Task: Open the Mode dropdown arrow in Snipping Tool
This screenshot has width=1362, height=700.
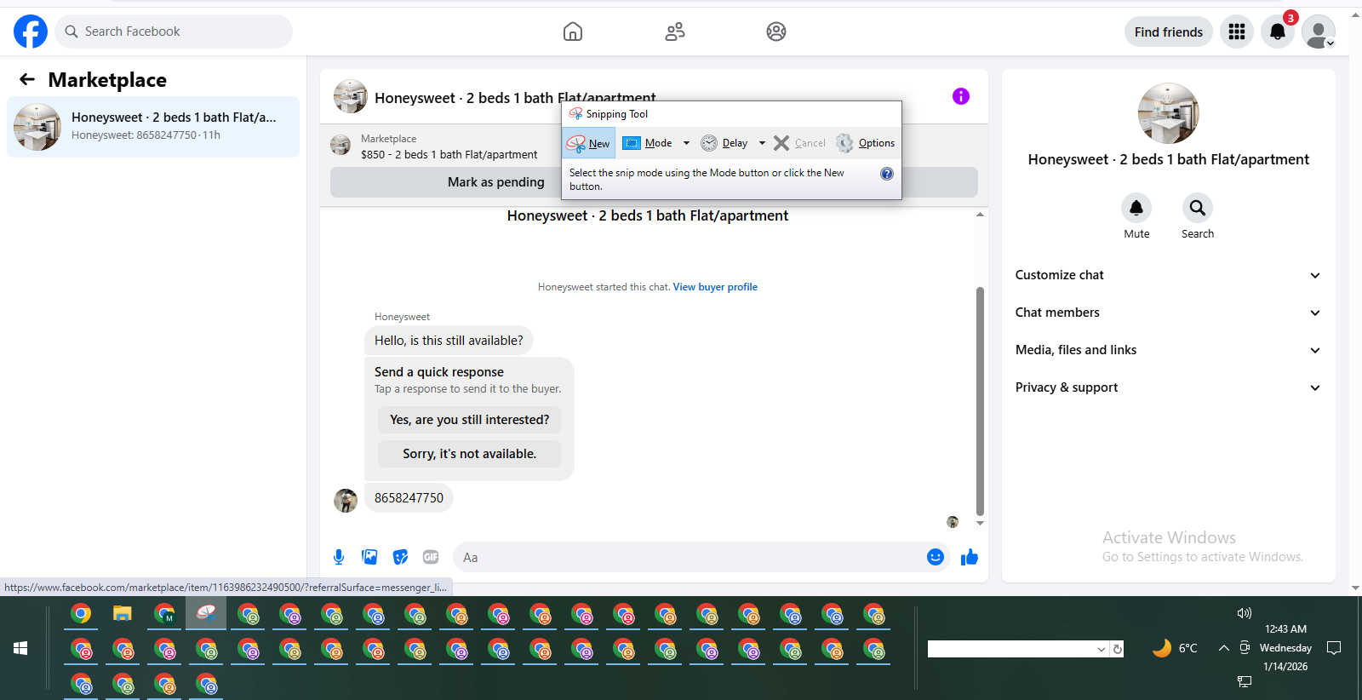Action: click(686, 143)
